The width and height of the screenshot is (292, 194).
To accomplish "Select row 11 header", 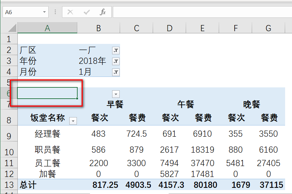I will click(9, 163).
